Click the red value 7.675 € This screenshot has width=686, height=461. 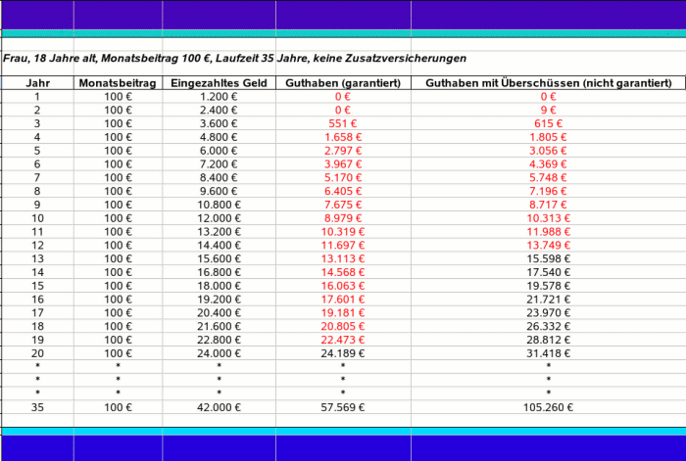coord(343,205)
